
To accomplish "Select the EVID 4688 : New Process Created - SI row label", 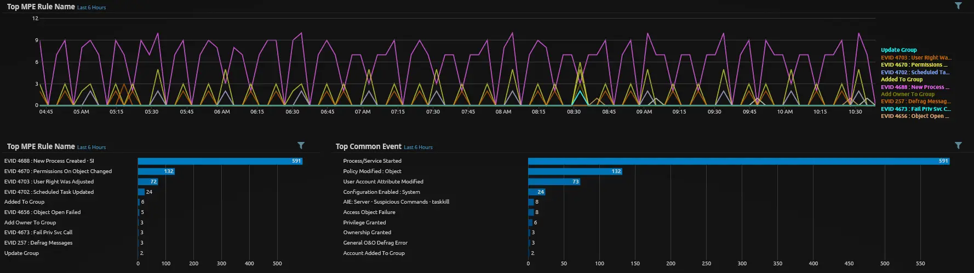I will pos(49,161).
